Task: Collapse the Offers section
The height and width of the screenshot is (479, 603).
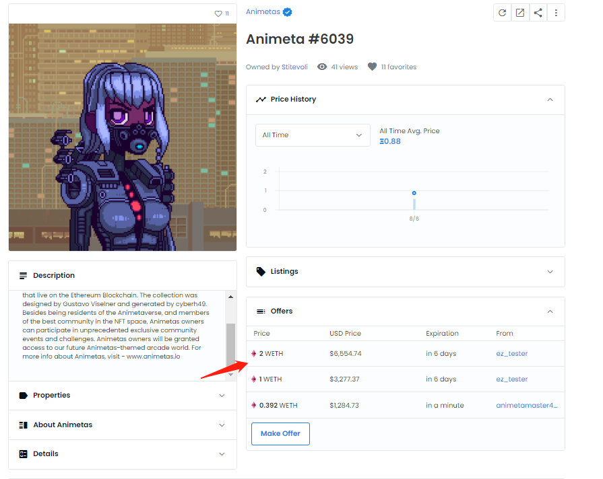Action: (550, 311)
